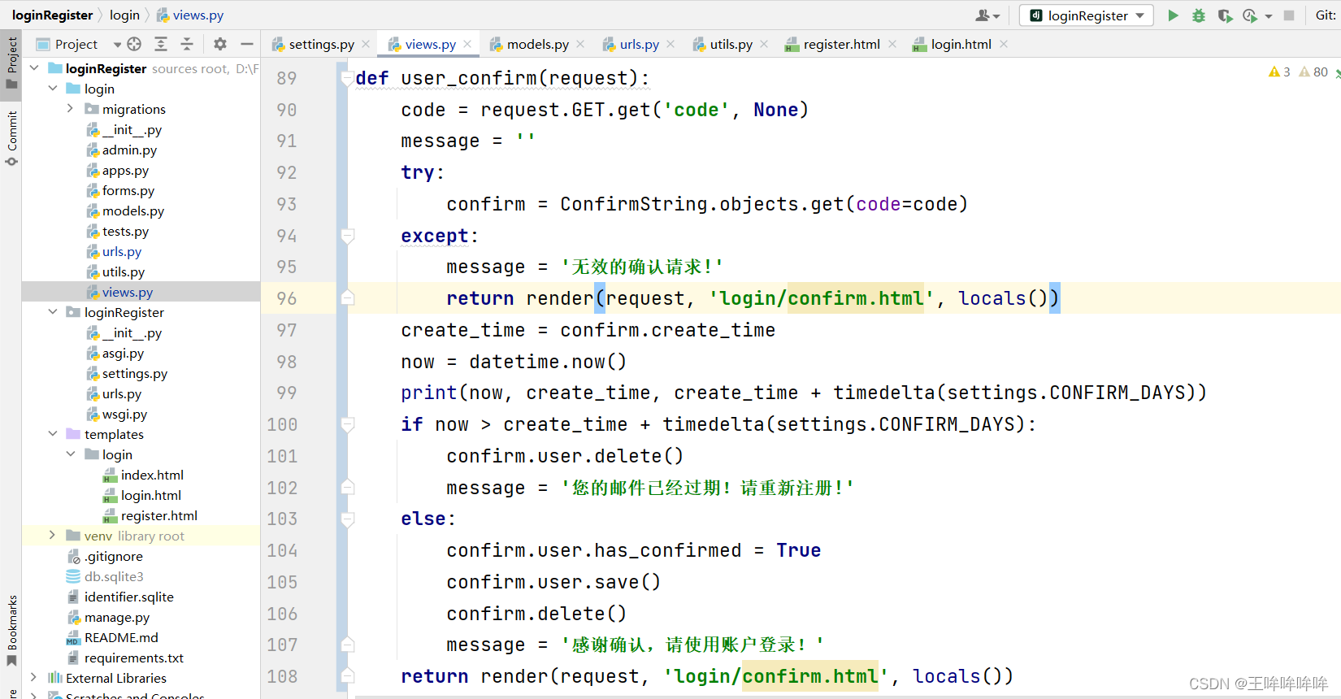Viewport: 1341px width, 699px height.
Task: Select db.sqlite3 file
Action: 114,576
